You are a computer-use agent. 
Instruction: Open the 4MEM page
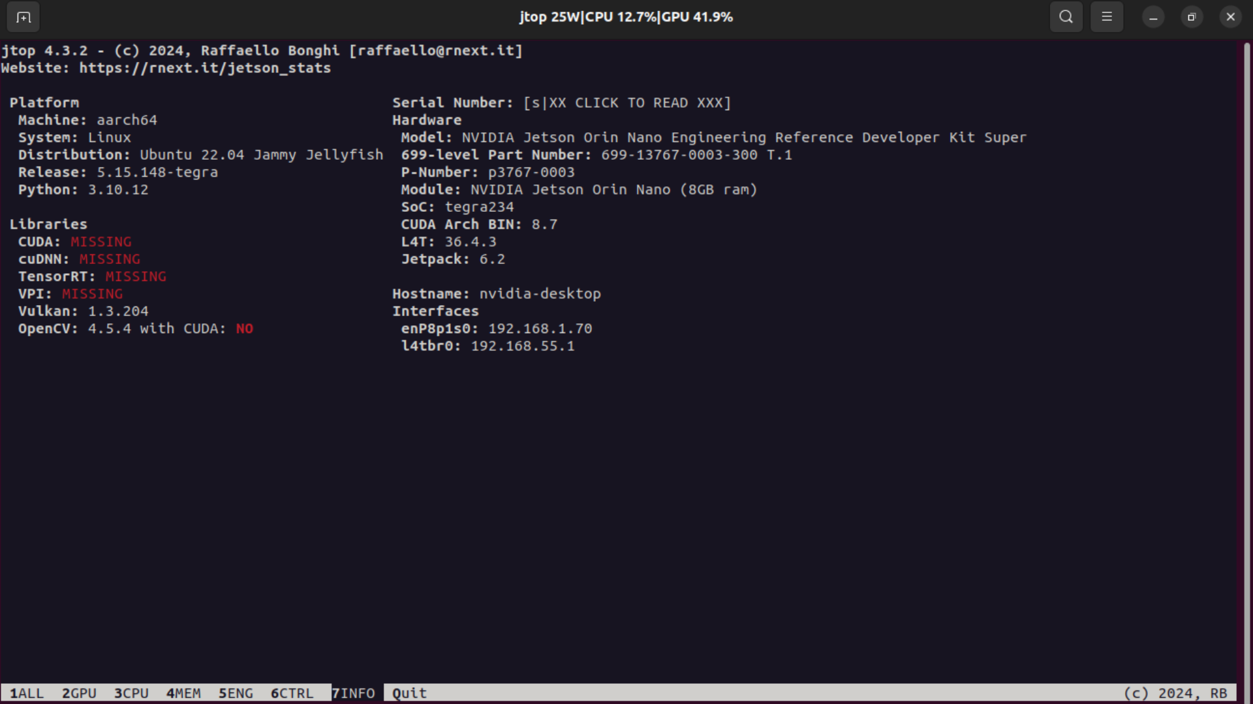tap(183, 693)
